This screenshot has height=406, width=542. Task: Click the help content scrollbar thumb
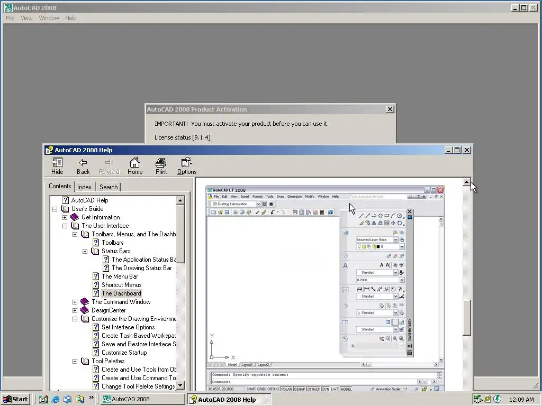pos(467,318)
